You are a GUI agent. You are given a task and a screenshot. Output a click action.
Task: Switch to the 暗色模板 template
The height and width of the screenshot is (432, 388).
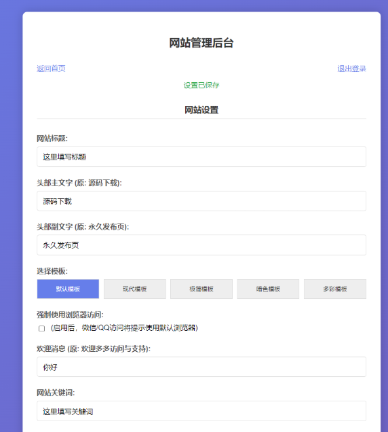(268, 289)
